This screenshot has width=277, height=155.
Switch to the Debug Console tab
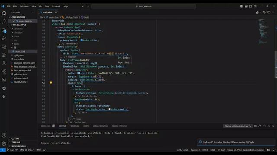(x=119, y=126)
